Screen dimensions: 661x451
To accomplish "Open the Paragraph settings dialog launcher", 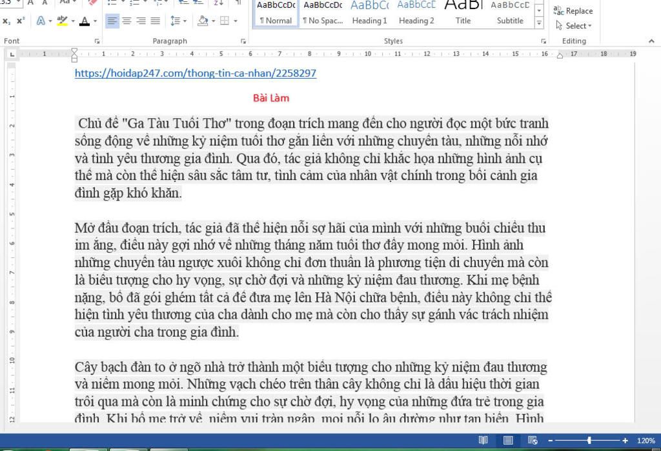I will pos(243,41).
